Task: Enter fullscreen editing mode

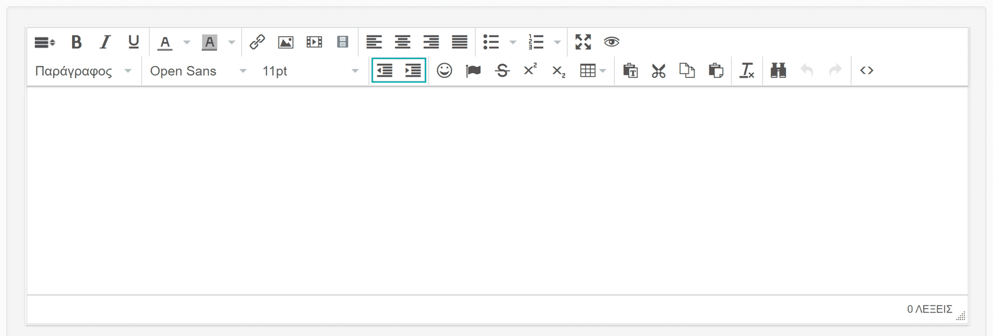Action: click(583, 42)
